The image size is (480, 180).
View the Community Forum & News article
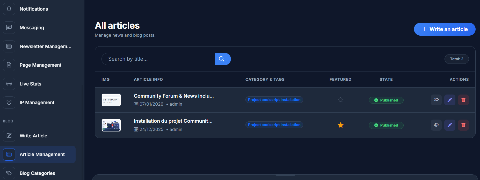[x=436, y=100]
